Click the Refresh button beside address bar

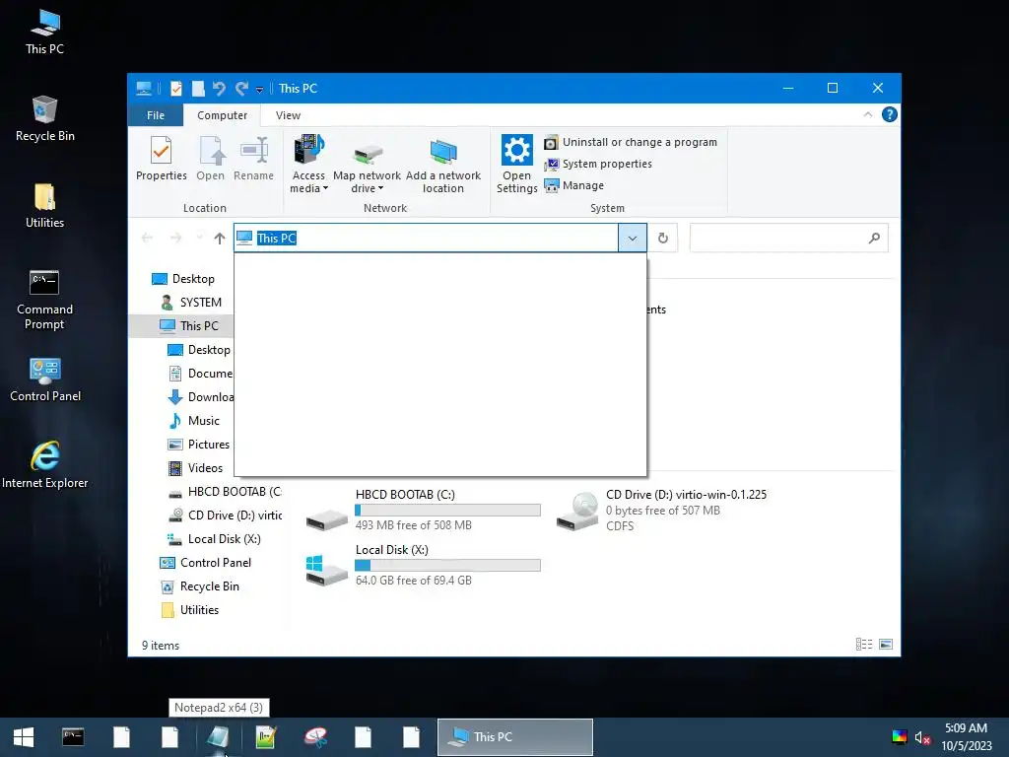pyautogui.click(x=663, y=239)
